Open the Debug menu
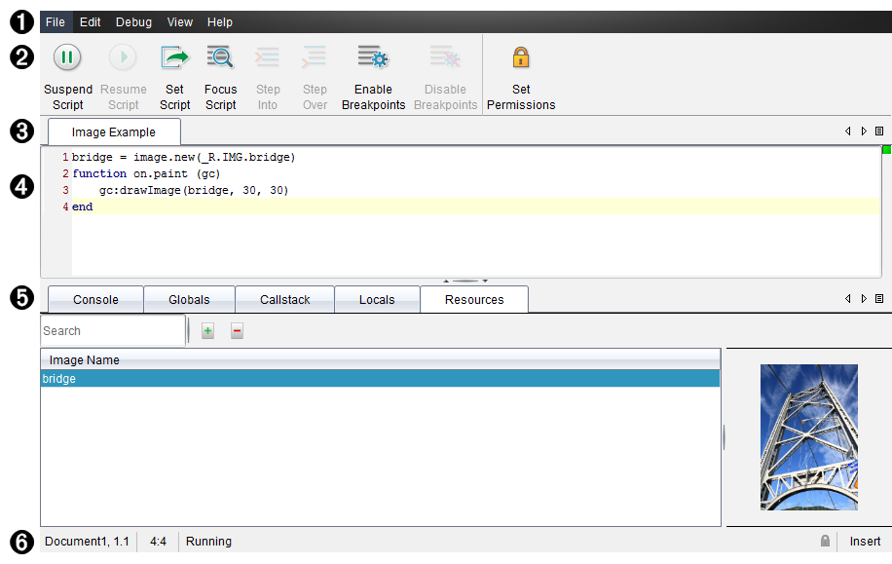Image resolution: width=892 pixels, height=564 pixels. [133, 22]
